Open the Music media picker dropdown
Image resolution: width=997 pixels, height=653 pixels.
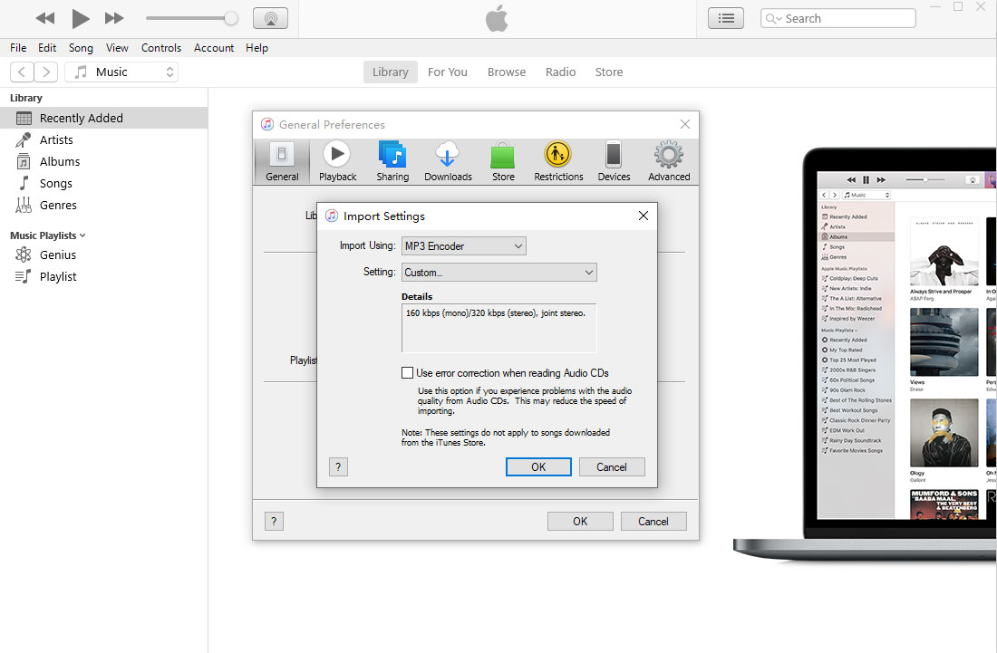pos(121,72)
